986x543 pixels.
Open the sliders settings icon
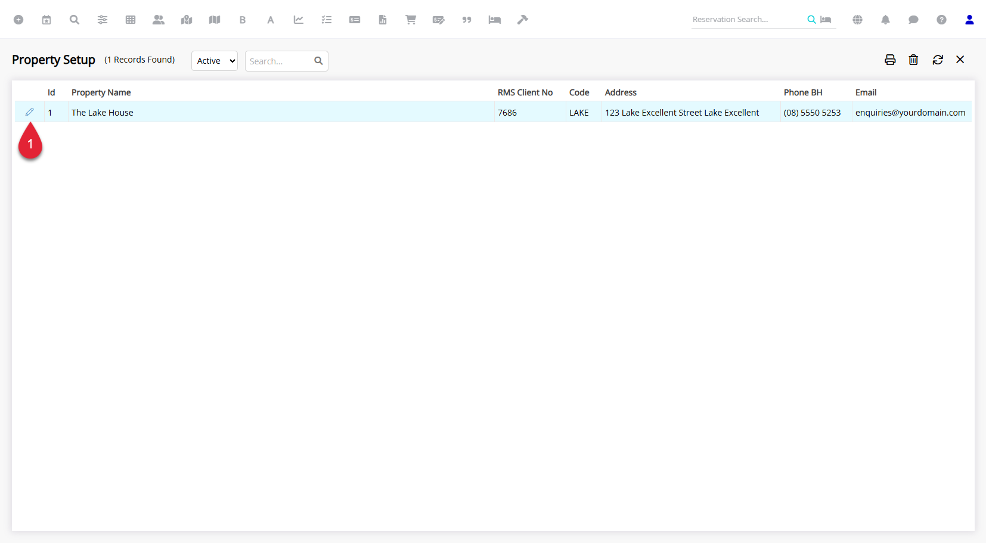103,20
